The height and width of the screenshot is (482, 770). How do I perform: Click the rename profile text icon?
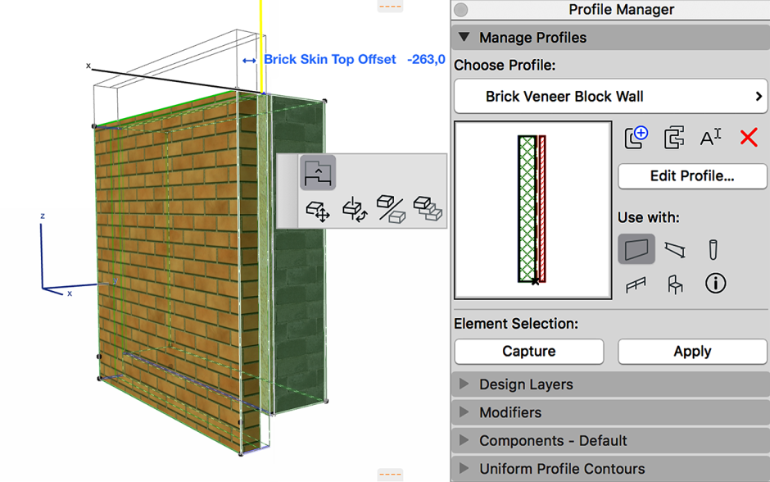tap(710, 138)
